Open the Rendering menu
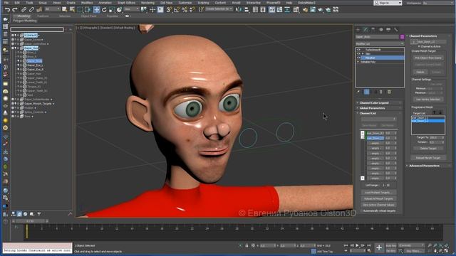Viewport: 456px width, 256px height. click(147, 3)
